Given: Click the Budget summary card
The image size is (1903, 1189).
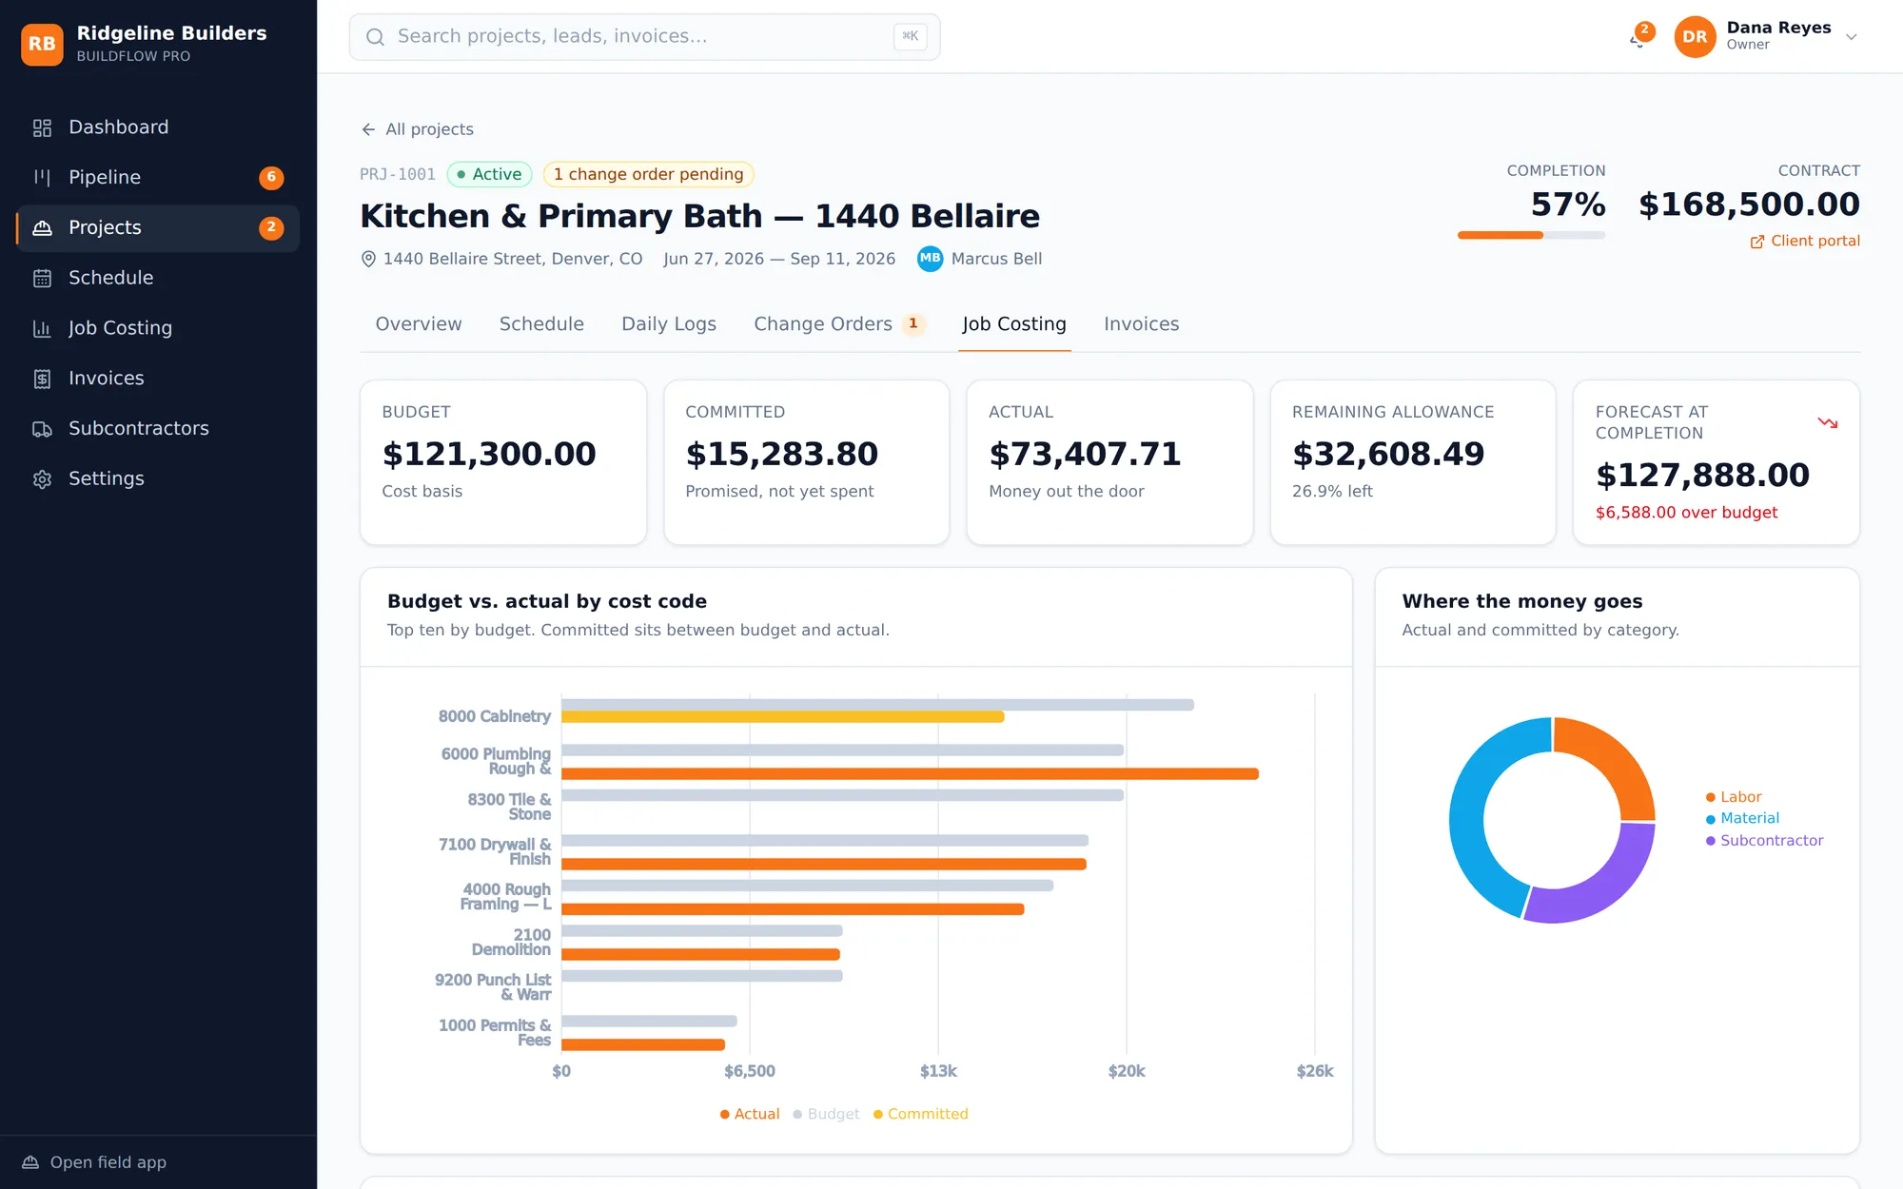Looking at the screenshot, I should click(503, 463).
